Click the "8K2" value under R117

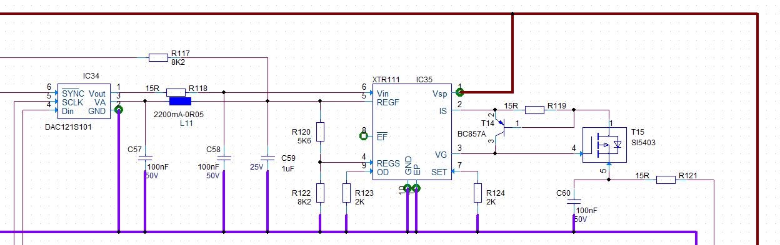[x=178, y=62]
